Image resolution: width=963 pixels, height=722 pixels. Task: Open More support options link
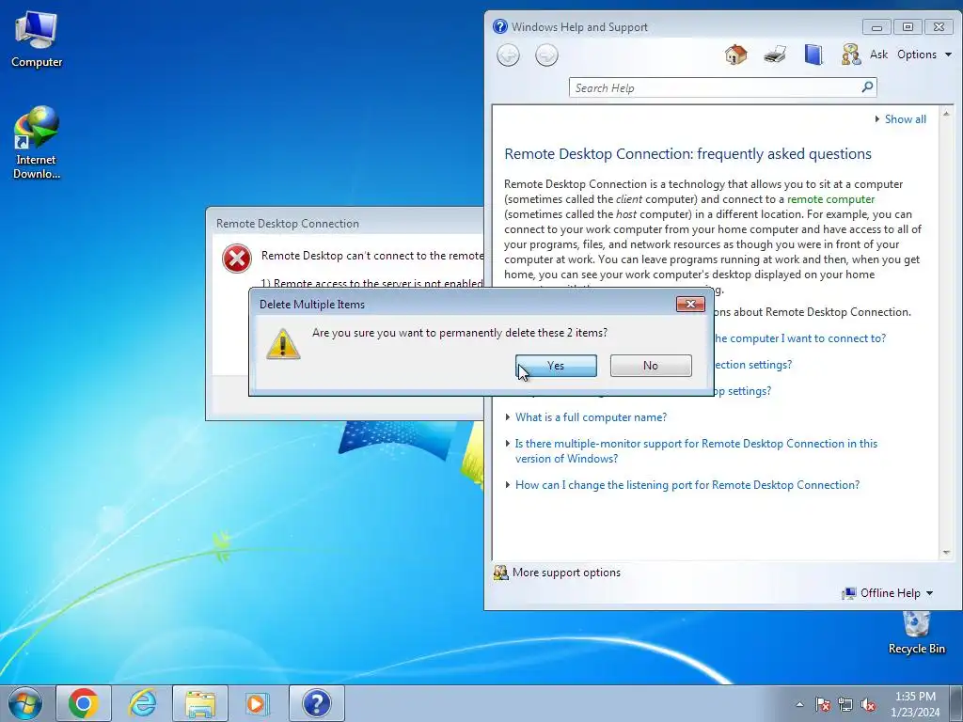(x=566, y=573)
